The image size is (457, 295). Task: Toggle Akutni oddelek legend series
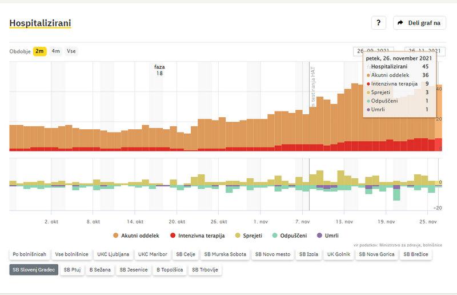point(135,236)
